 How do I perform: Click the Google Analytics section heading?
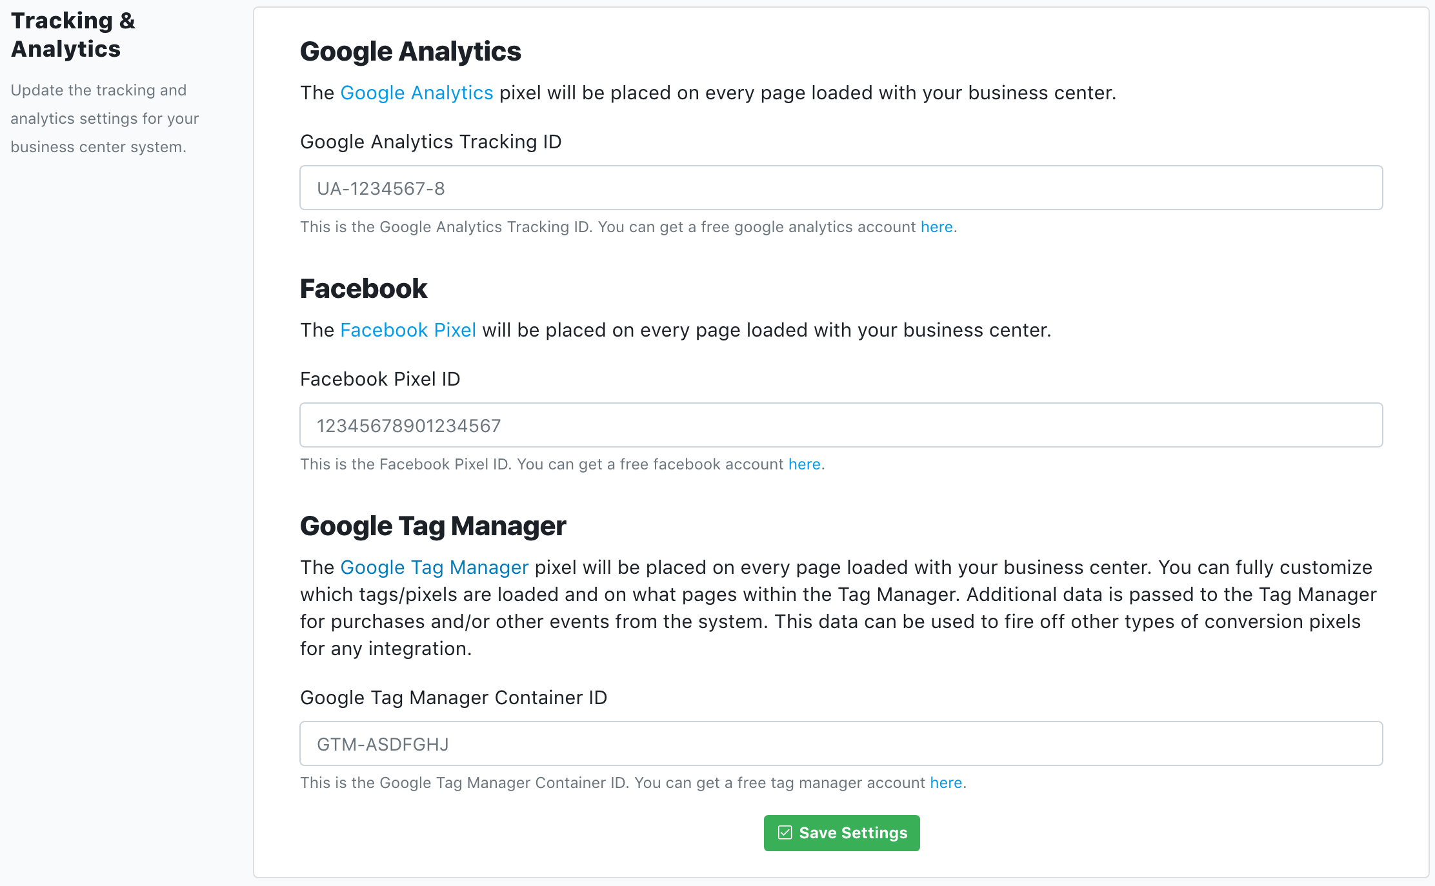click(x=410, y=52)
